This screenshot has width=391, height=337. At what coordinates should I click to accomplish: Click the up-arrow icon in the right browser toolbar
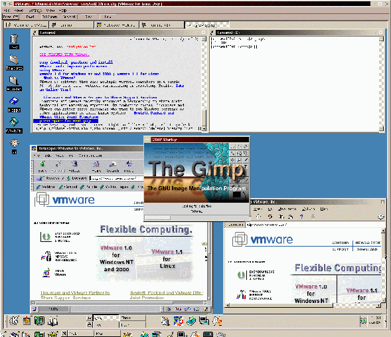coord(259,217)
